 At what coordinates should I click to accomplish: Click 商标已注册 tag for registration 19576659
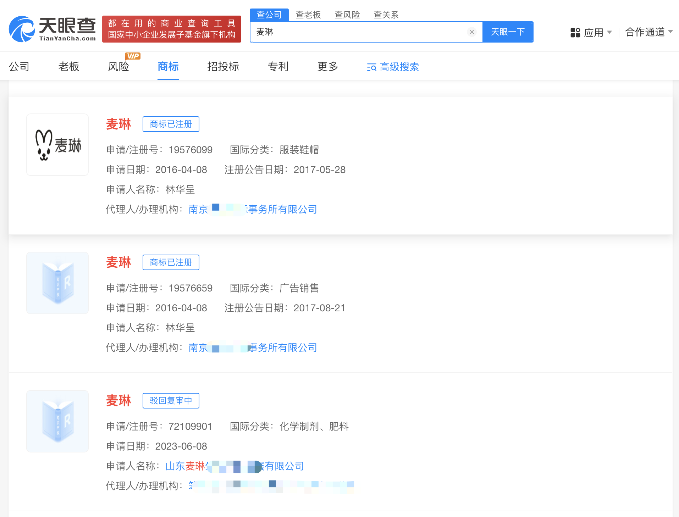(x=171, y=262)
